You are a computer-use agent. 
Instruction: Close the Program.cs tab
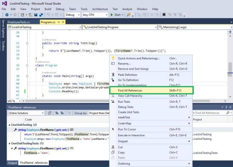pos(63,22)
